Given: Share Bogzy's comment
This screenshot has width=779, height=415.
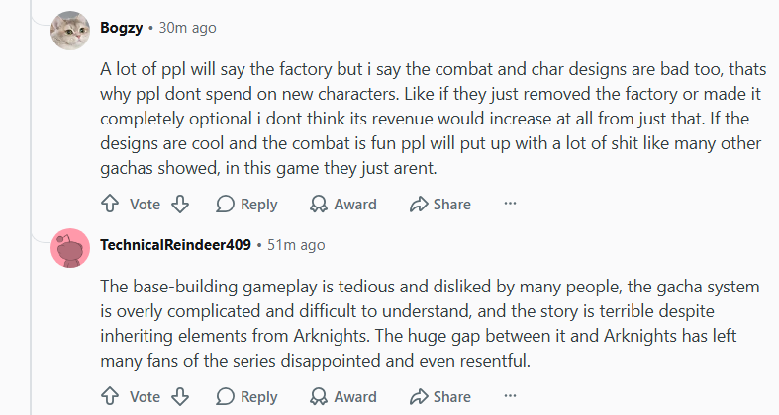Looking at the screenshot, I should point(440,204).
